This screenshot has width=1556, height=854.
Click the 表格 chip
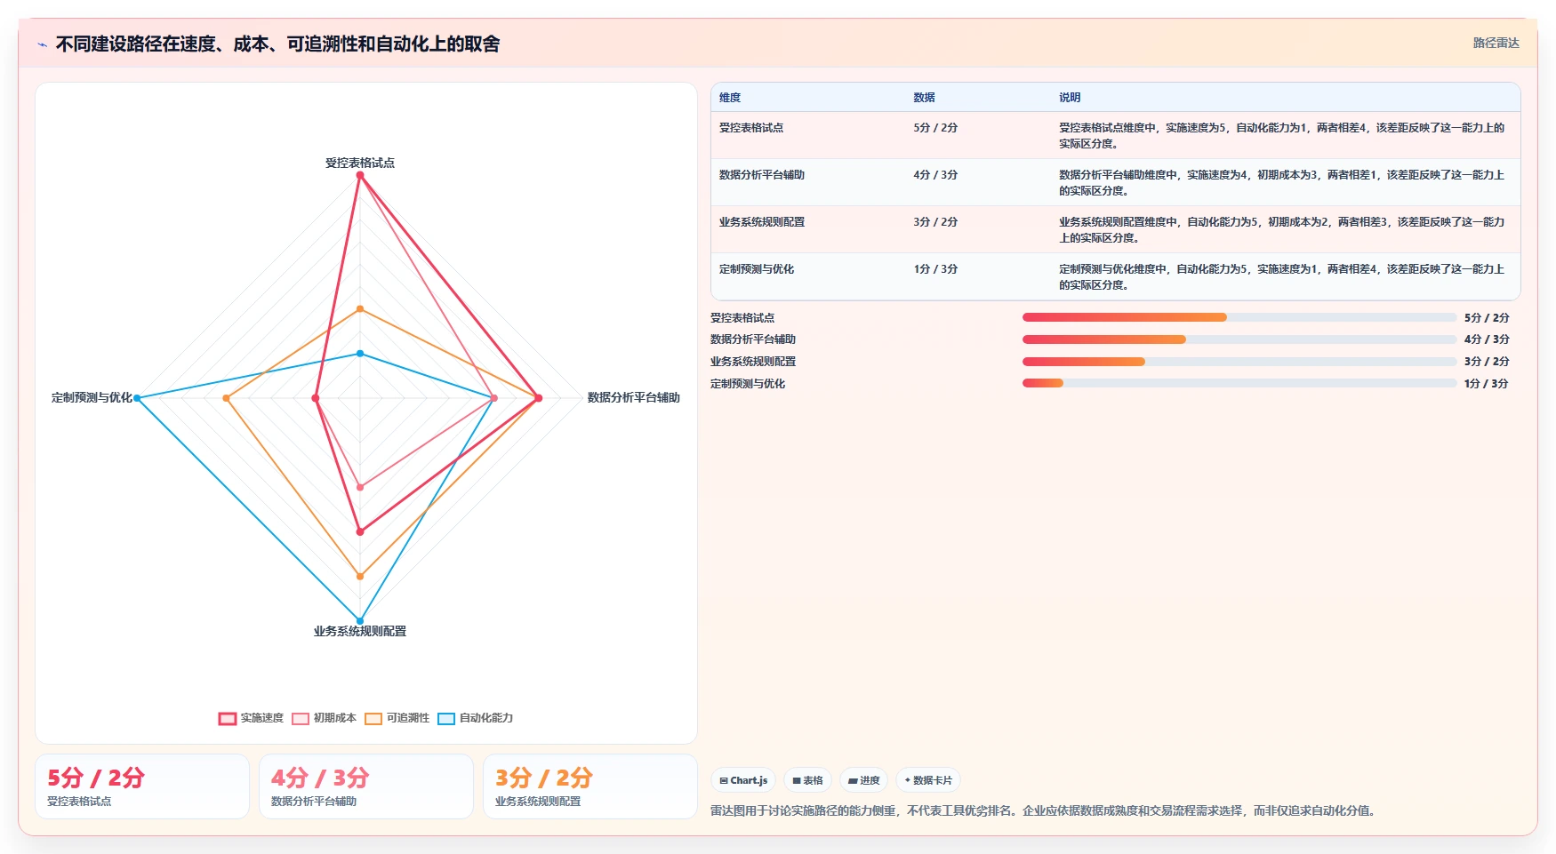tap(807, 780)
